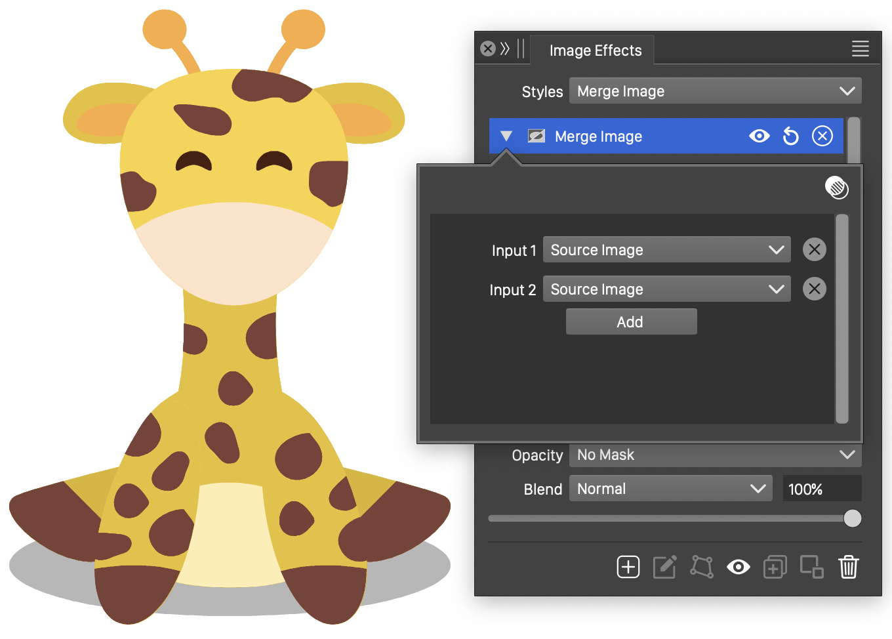
Task: Remove Input 2 from merge list
Action: click(x=814, y=289)
